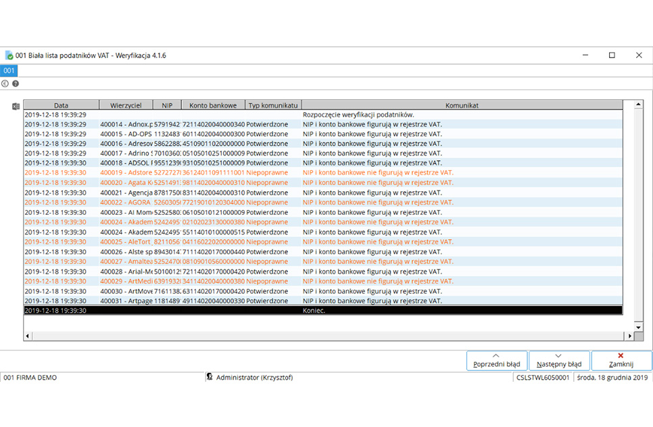The height and width of the screenshot is (427, 653).
Task: Click the Konto bankowe column header
Action: (213, 105)
